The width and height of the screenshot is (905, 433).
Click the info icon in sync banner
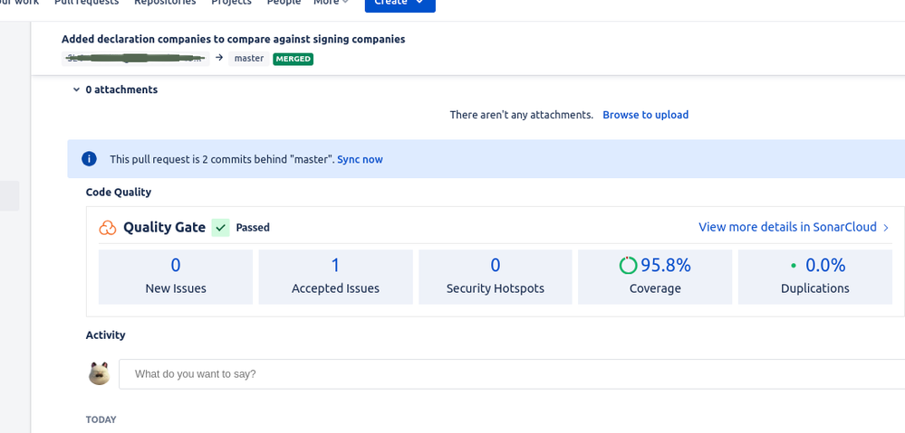pos(89,159)
